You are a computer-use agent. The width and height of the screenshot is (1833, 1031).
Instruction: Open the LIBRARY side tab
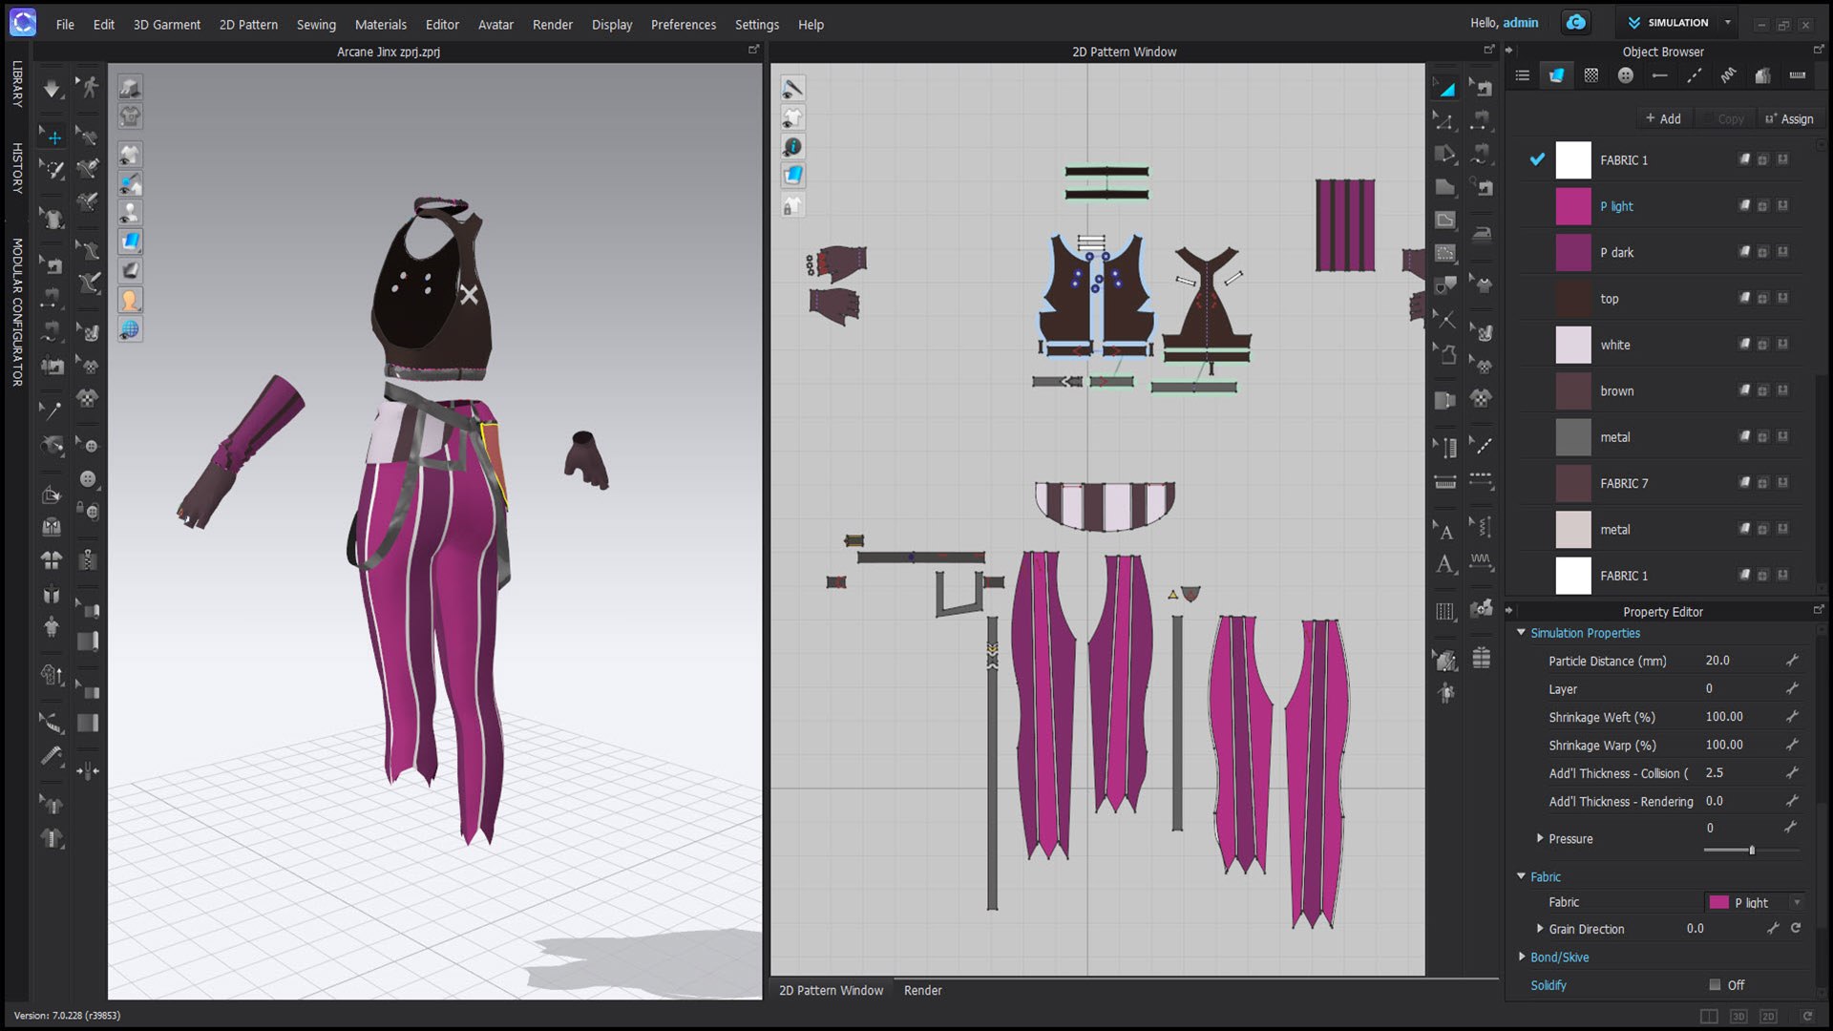(16, 84)
